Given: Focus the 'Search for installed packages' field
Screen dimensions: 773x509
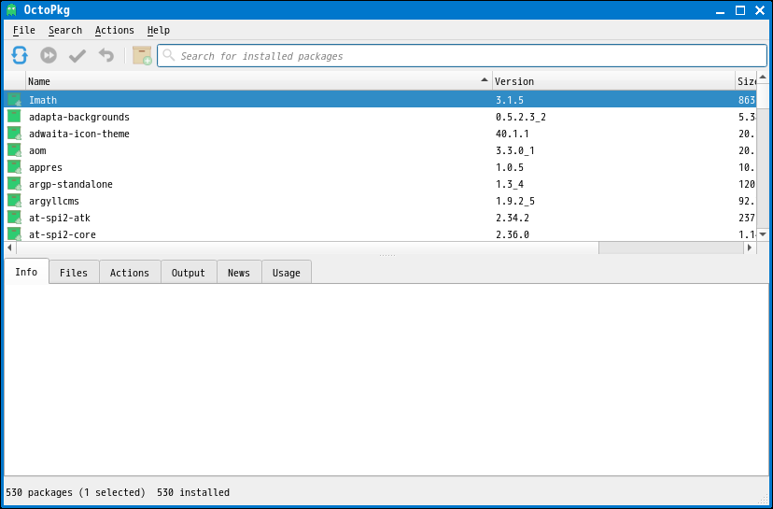Looking at the screenshot, I should pyautogui.click(x=462, y=56).
